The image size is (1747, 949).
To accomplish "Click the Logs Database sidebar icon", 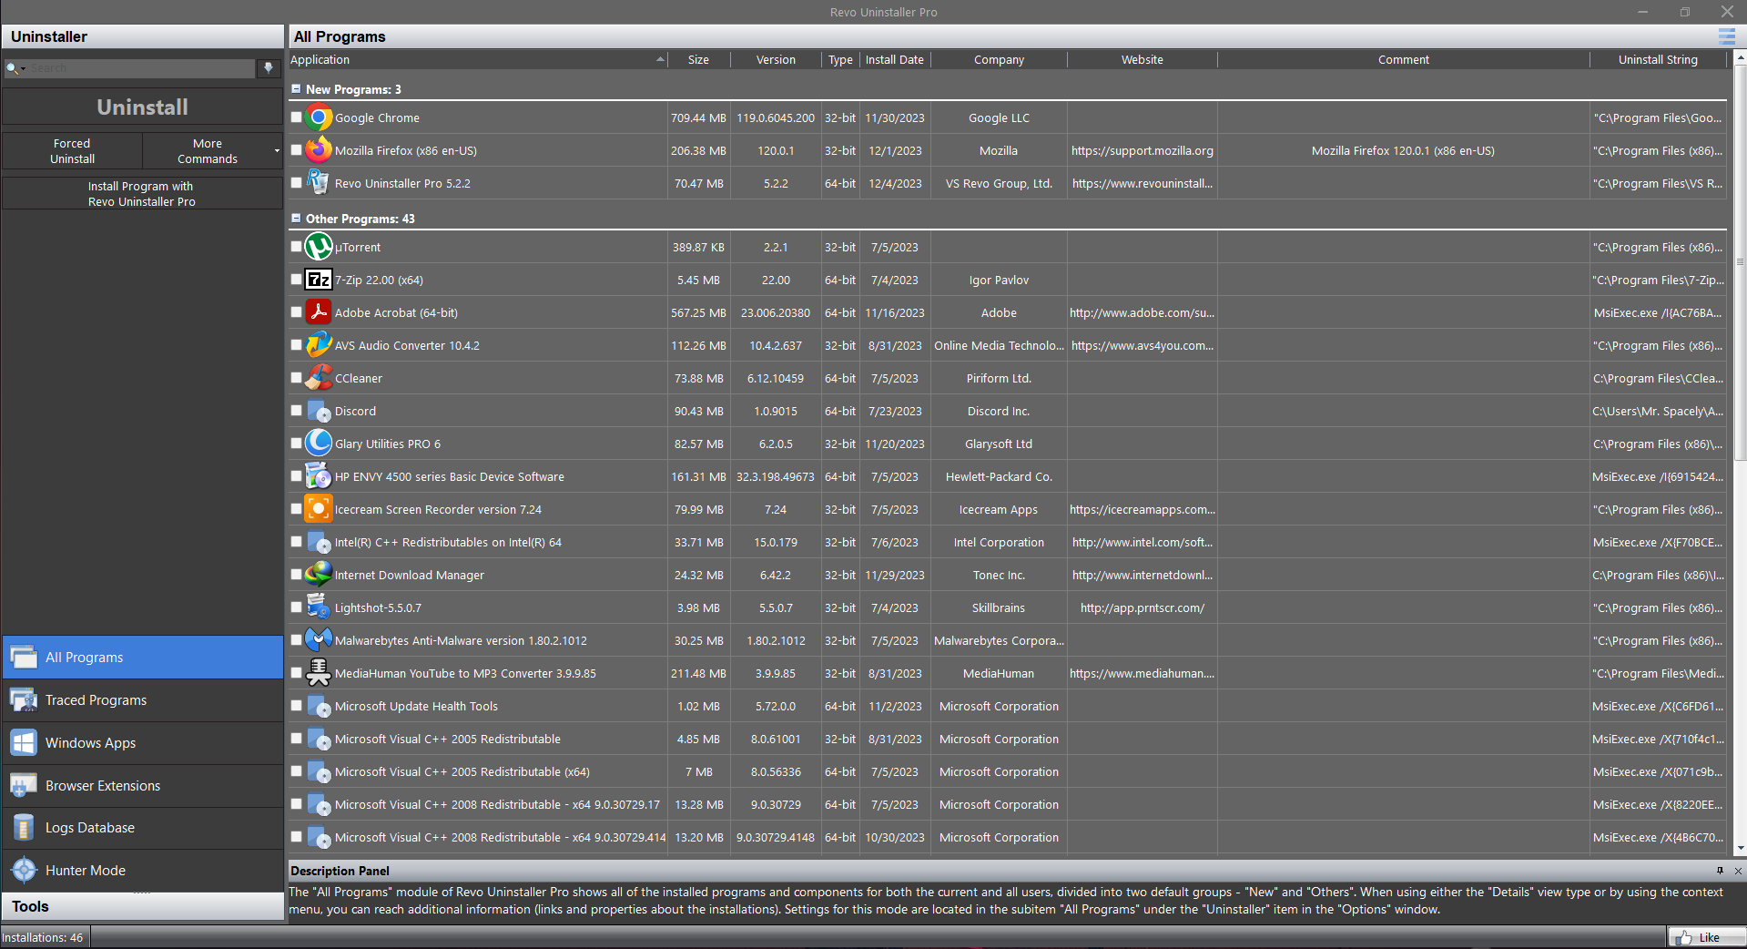I will coord(24,828).
